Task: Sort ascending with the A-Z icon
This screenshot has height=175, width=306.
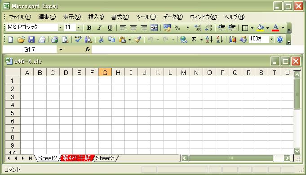Action: (209, 39)
